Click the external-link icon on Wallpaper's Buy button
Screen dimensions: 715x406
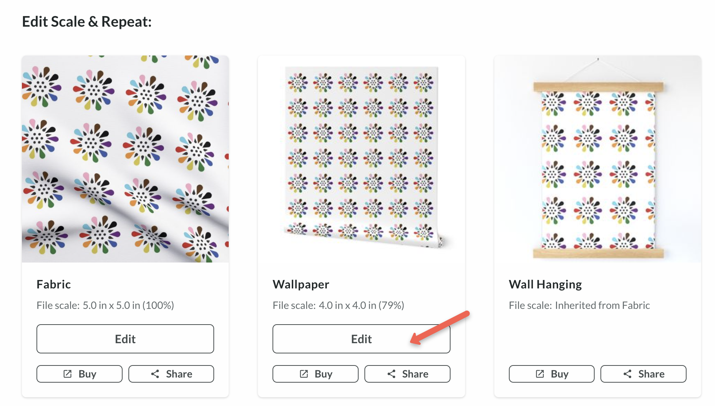tap(304, 374)
